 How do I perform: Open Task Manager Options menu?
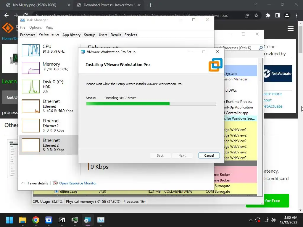[x=36, y=27]
